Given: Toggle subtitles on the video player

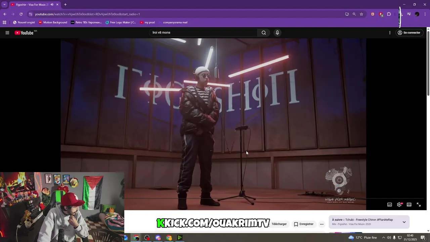Looking at the screenshot, I should coord(390,204).
